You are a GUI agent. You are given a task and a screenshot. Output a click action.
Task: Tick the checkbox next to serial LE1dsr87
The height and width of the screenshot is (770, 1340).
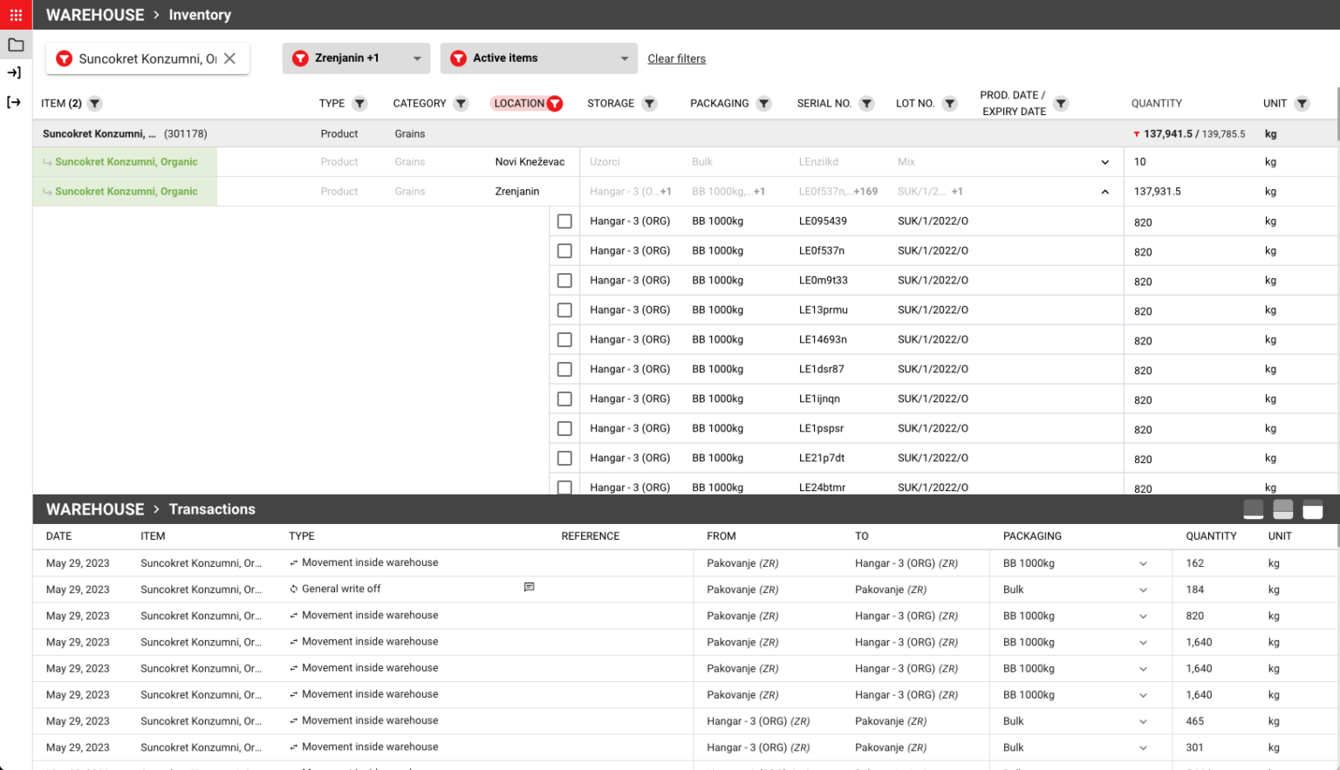564,369
